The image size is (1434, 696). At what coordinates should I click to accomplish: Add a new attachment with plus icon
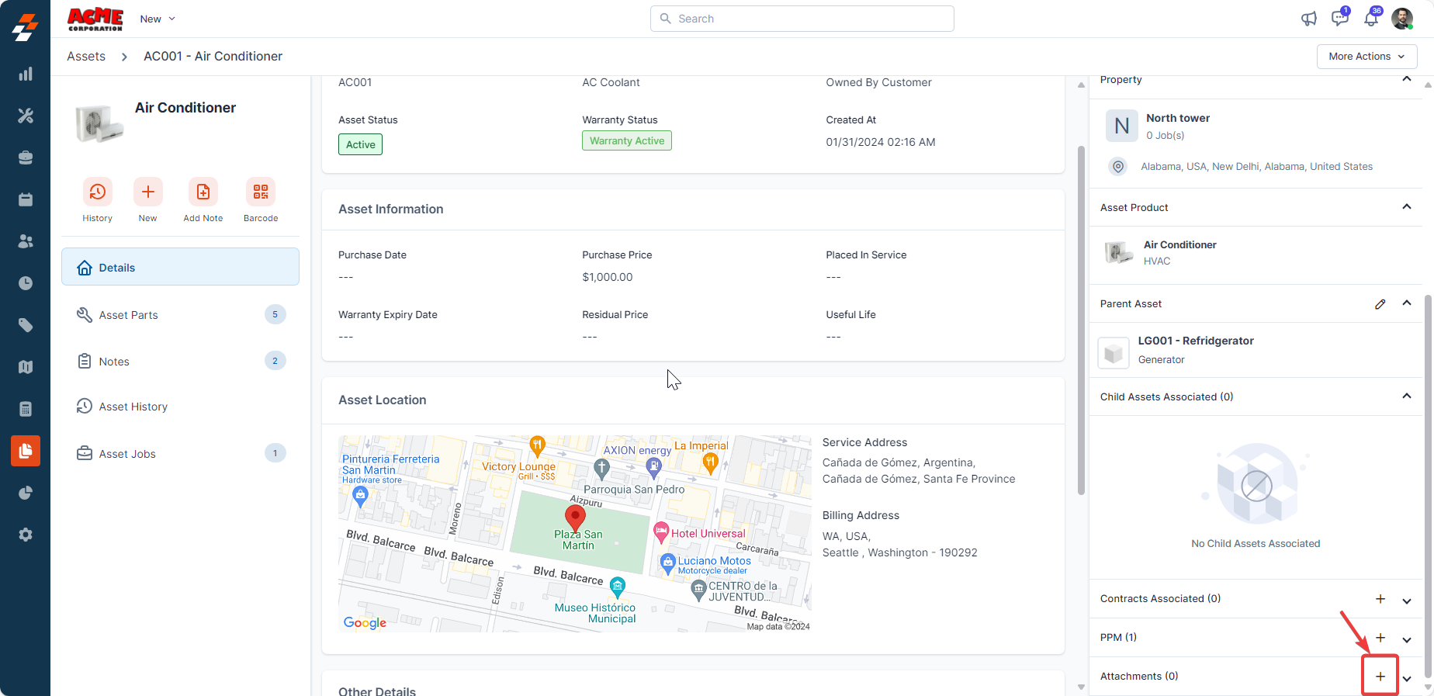(1380, 676)
